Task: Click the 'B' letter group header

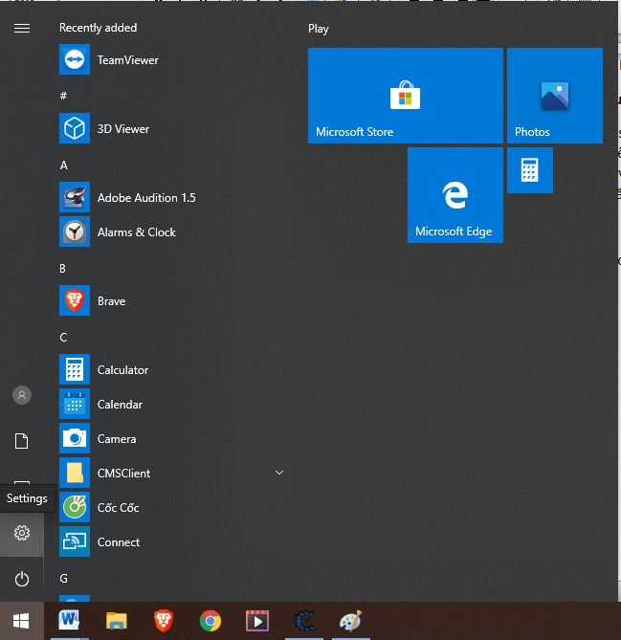Action: pyautogui.click(x=62, y=269)
